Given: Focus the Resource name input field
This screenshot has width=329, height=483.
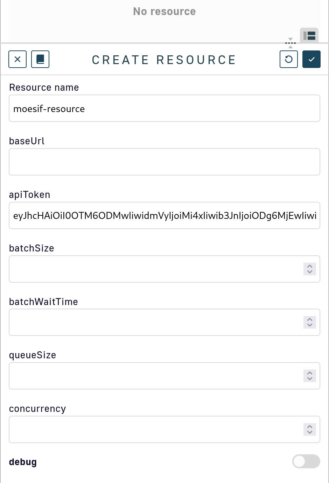Looking at the screenshot, I should click(164, 108).
